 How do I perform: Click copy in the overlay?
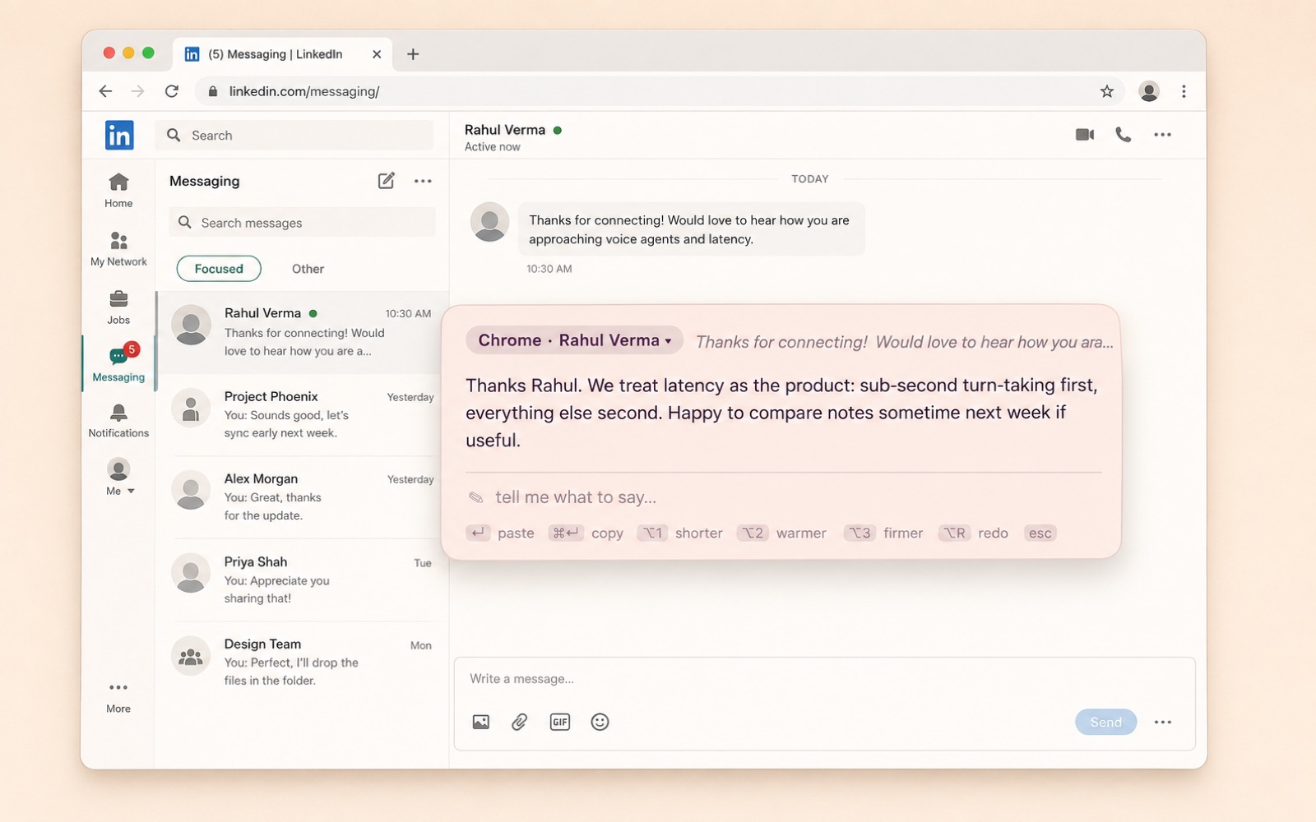[x=586, y=533]
